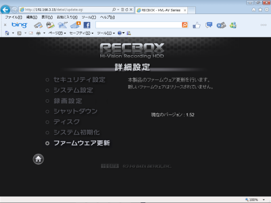This screenshot has height=203, width=271.
Task: Click the orange Bing search button
Action: pos(185,25)
